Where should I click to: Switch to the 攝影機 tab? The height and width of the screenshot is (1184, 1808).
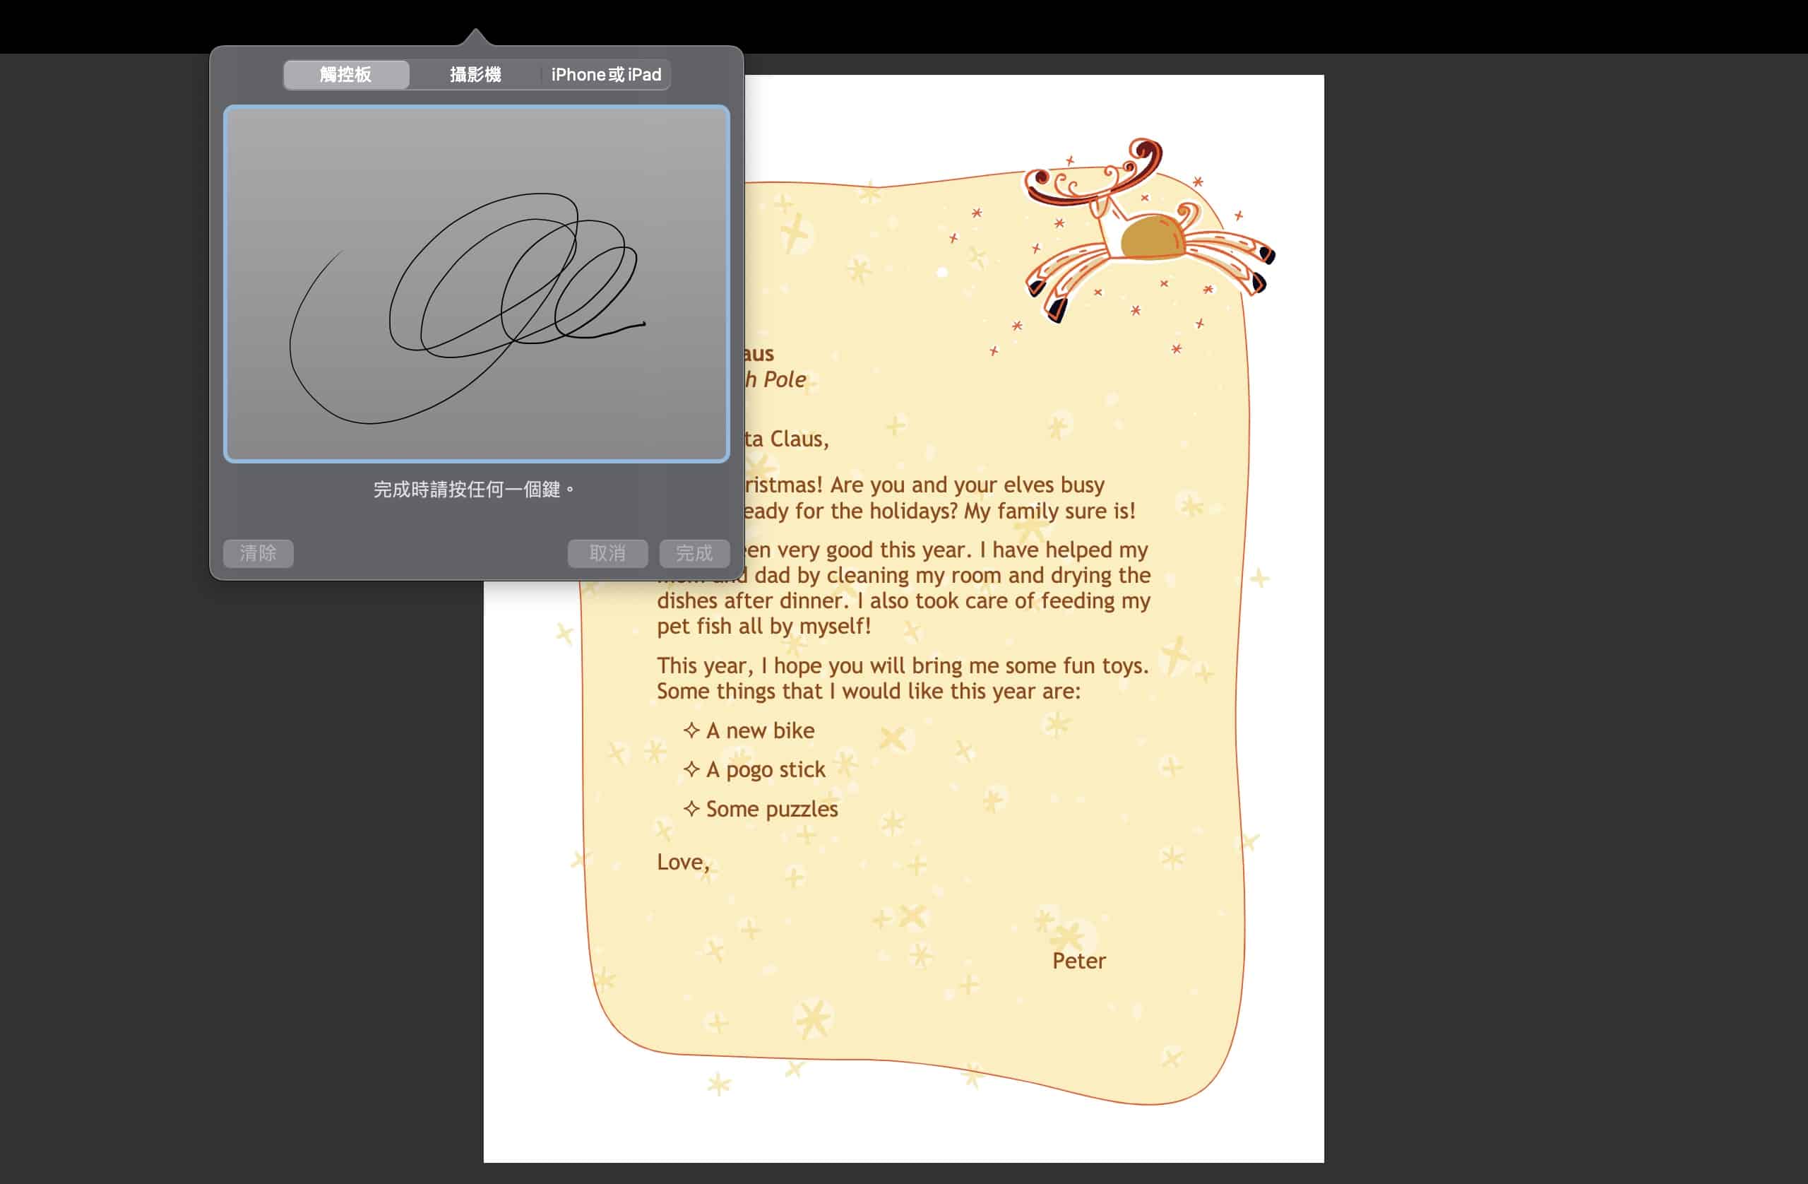tap(475, 74)
